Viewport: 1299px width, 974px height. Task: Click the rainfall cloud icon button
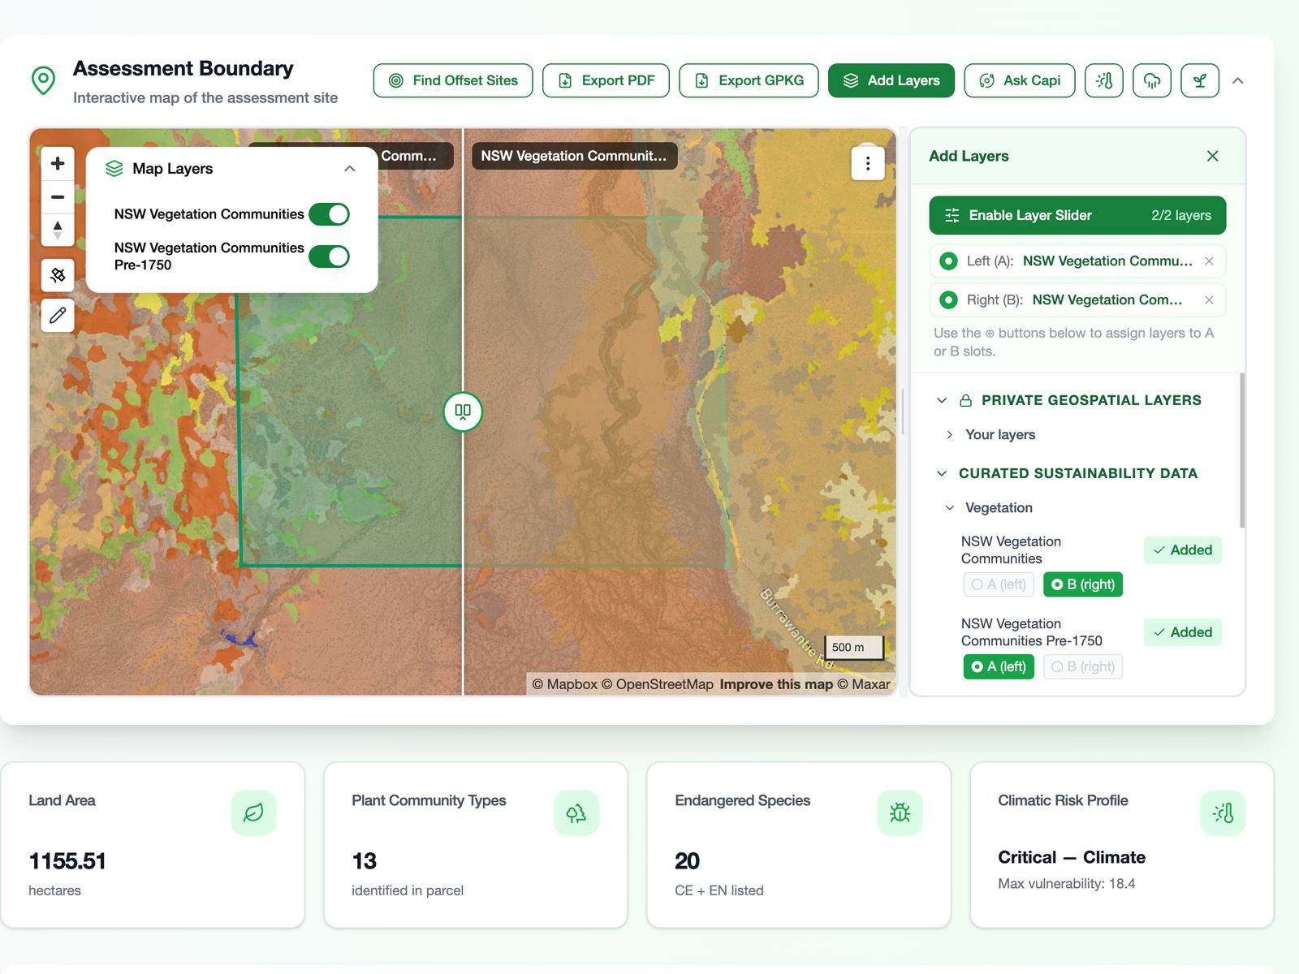1152,80
